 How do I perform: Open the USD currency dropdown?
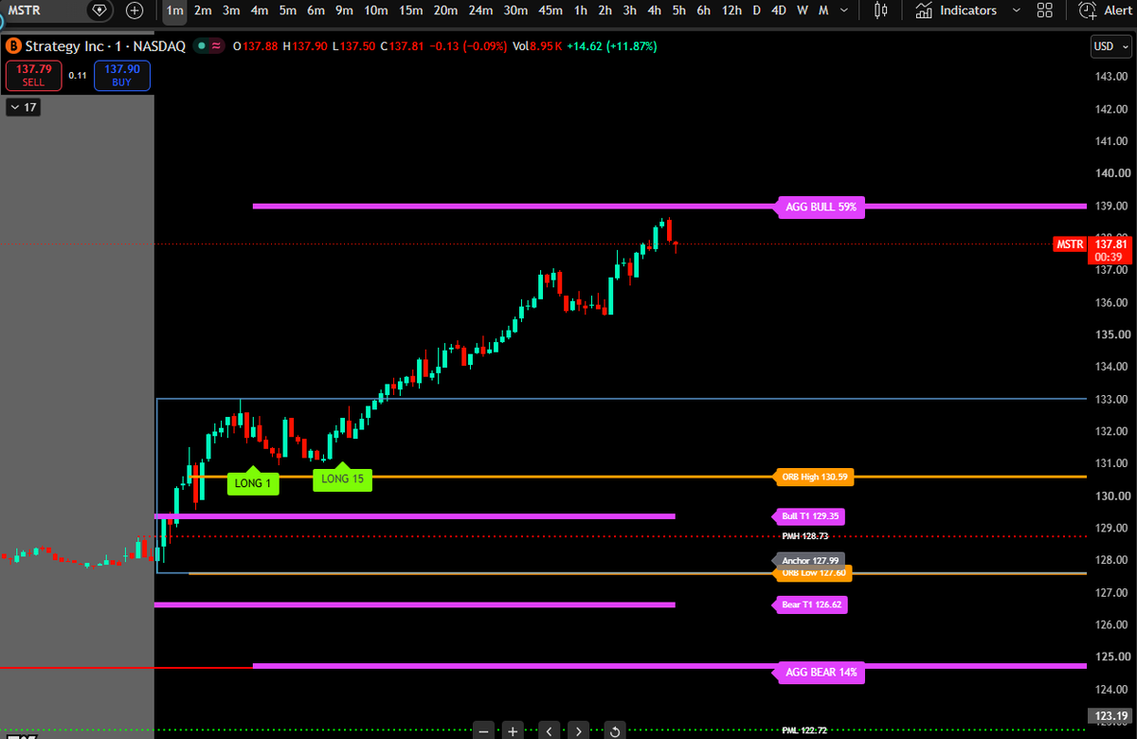tap(1110, 45)
